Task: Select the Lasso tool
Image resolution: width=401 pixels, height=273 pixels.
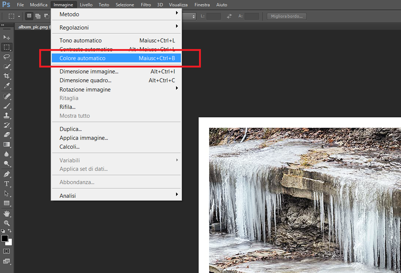Action: 7,57
